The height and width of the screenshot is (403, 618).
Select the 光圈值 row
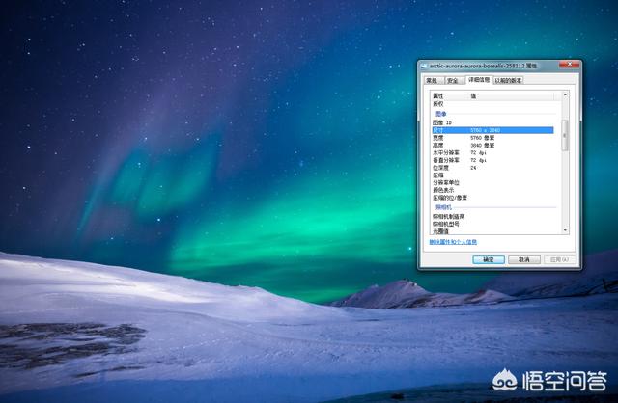click(x=492, y=231)
